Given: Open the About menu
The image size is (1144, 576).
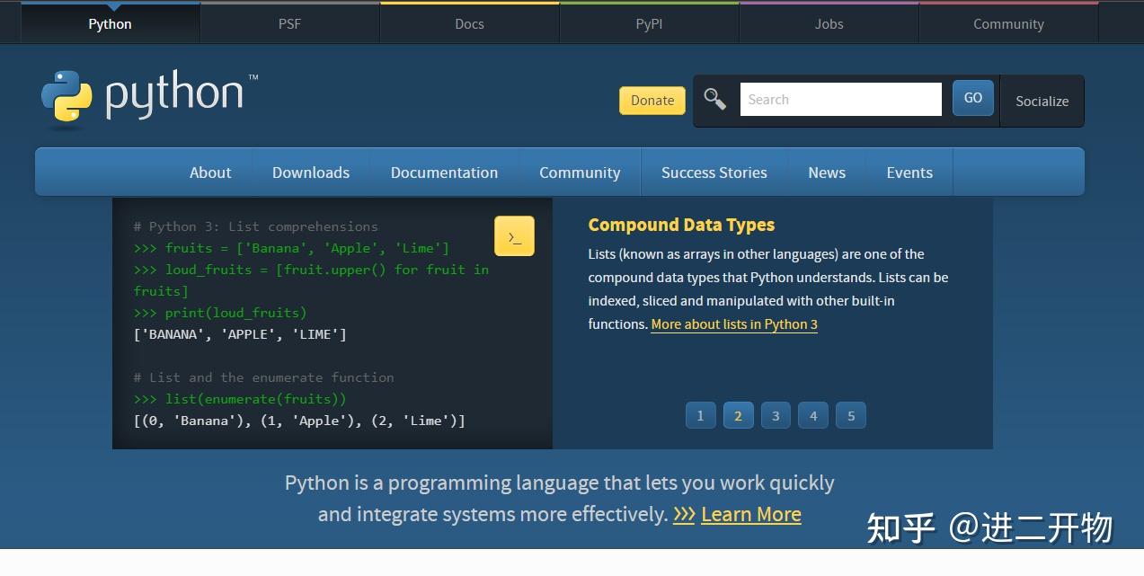Looking at the screenshot, I should click(210, 172).
